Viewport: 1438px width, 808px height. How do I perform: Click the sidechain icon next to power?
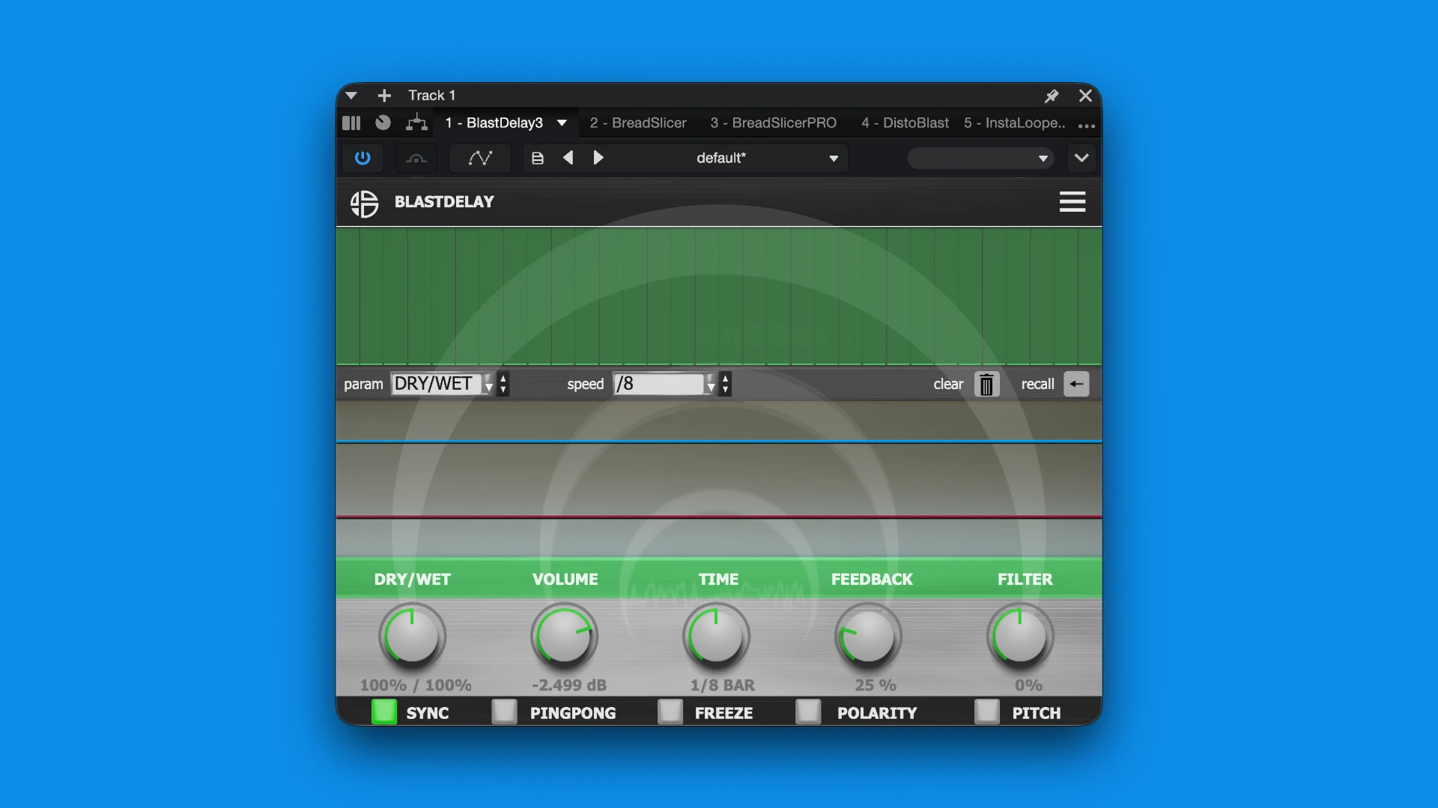[416, 158]
